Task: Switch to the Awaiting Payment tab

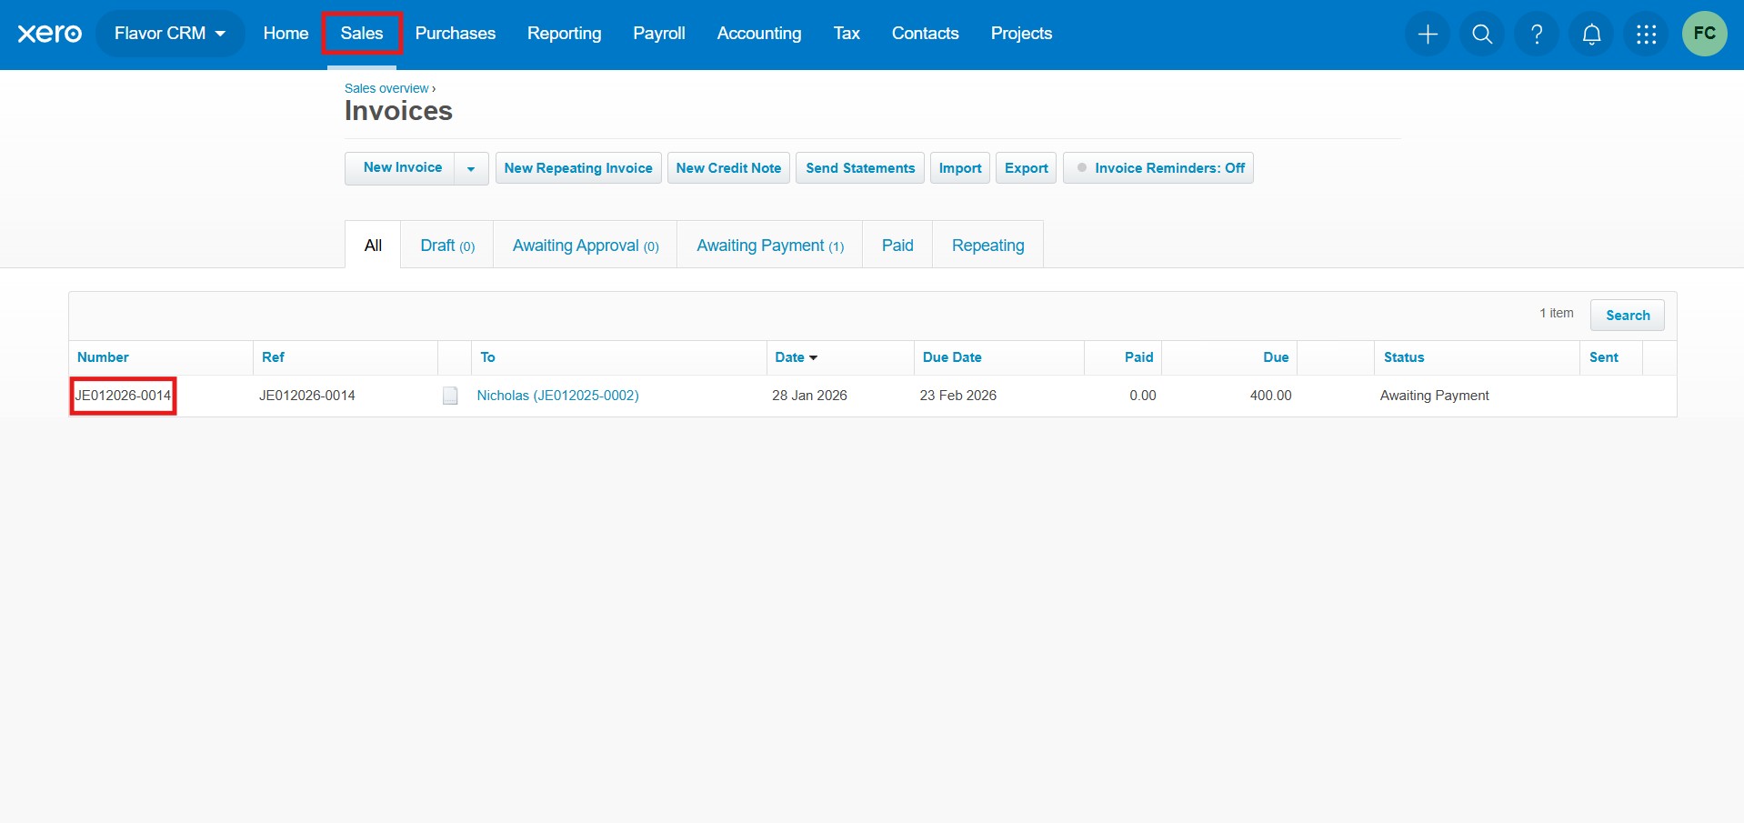Action: 769,246
